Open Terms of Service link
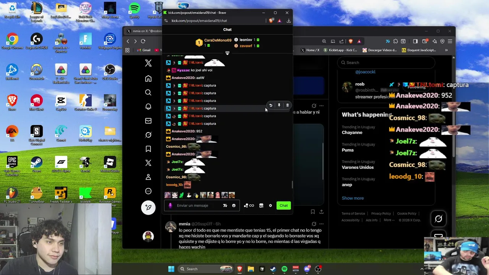The width and height of the screenshot is (489, 275). point(353,214)
